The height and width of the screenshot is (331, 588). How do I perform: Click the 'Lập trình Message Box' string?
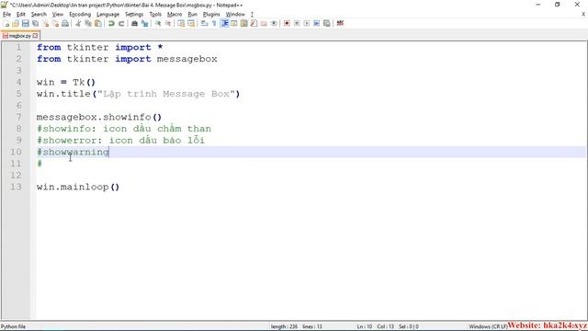point(166,94)
